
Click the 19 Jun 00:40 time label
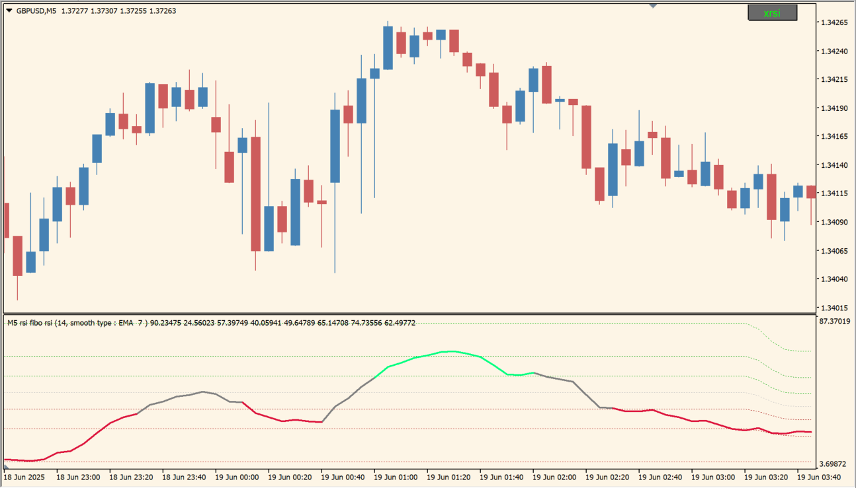point(343,476)
